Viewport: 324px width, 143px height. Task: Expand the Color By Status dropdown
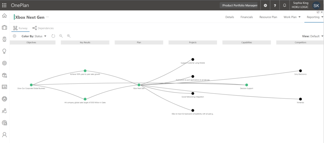pos(34,36)
